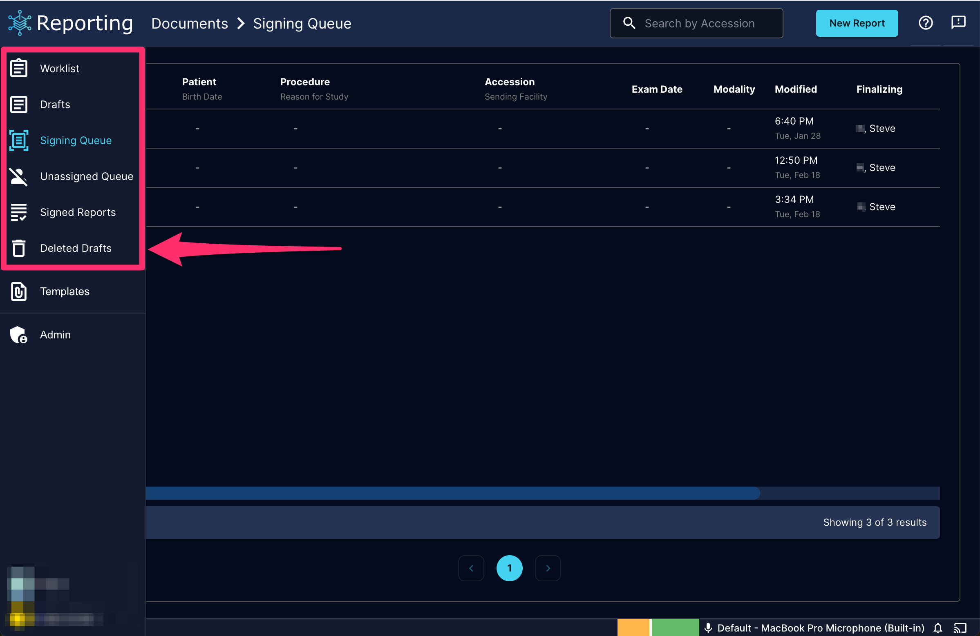Open the Drafts section
This screenshot has height=636, width=980.
[55, 105]
